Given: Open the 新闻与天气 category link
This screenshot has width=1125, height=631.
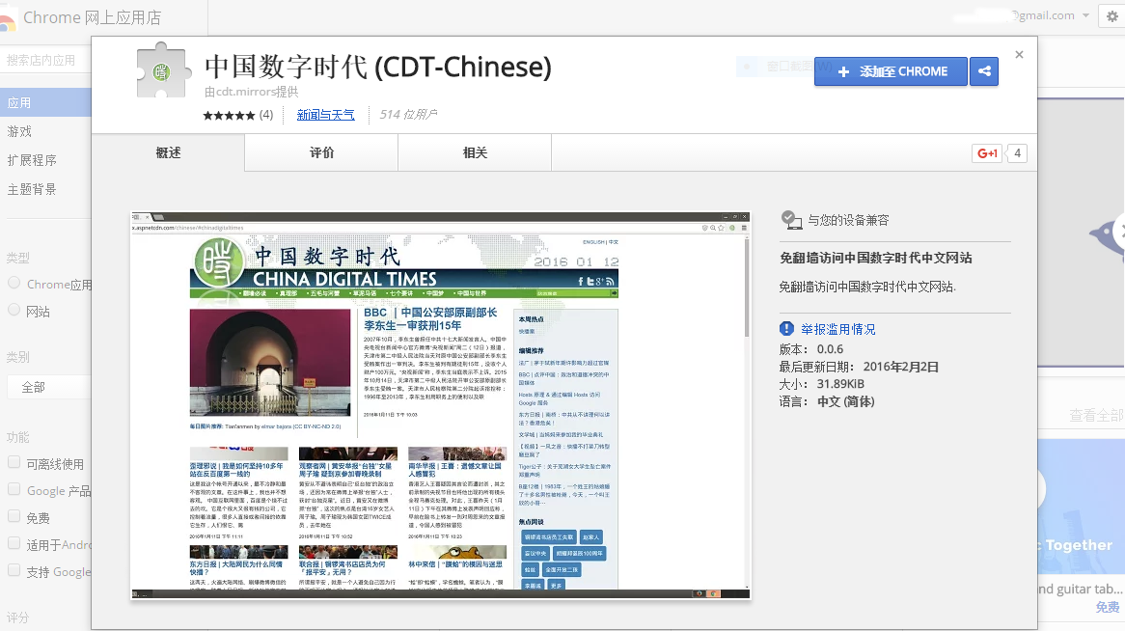Looking at the screenshot, I should (326, 115).
